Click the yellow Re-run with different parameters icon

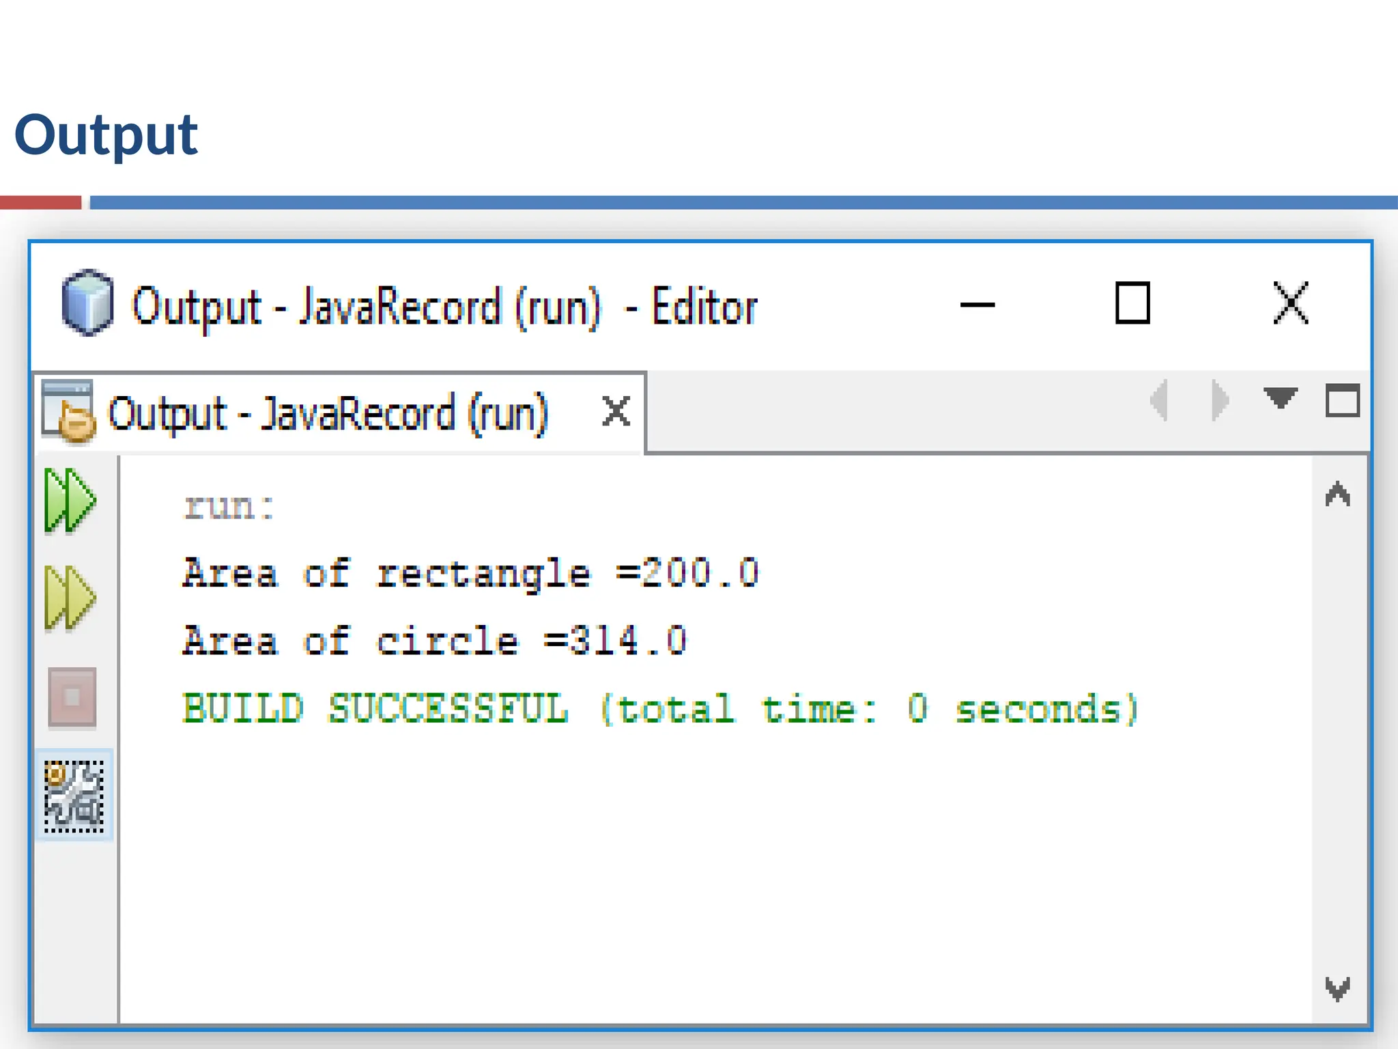tap(70, 598)
